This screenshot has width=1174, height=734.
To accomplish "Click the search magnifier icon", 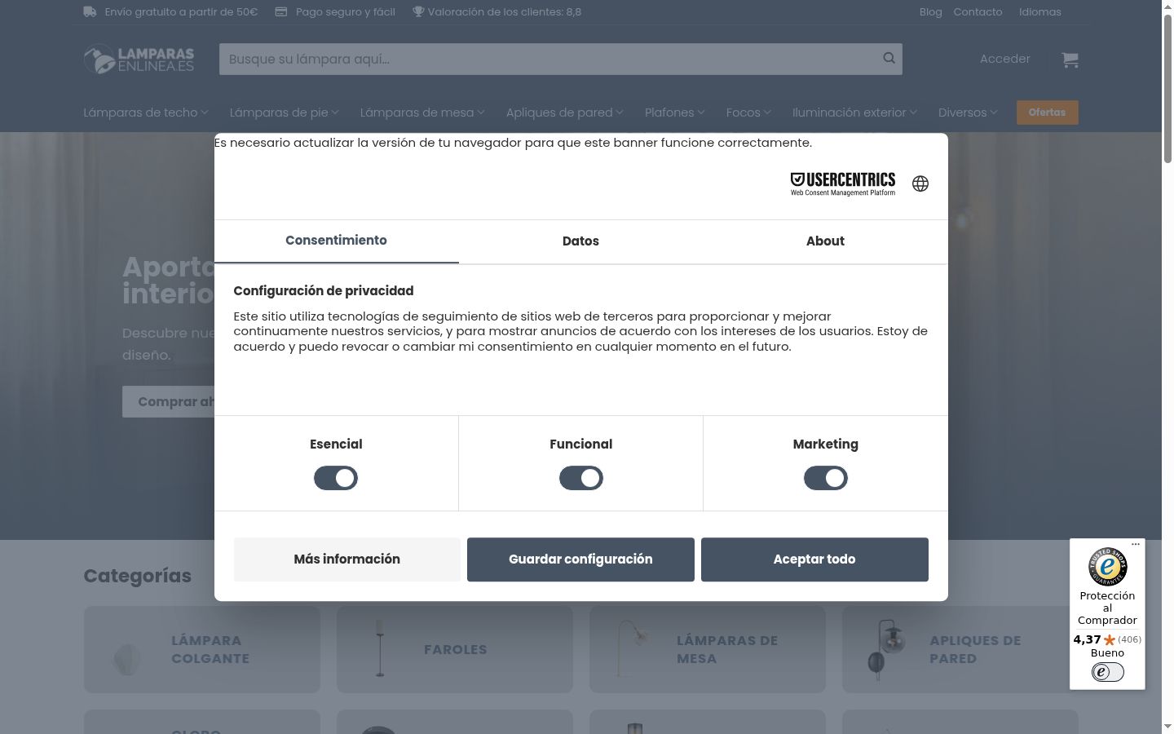I will pyautogui.click(x=889, y=58).
